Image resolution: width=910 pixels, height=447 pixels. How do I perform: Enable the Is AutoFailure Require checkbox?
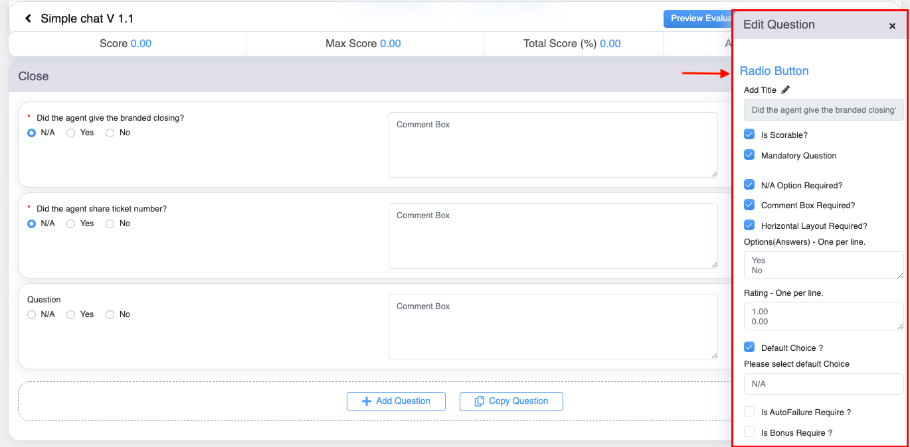point(749,412)
